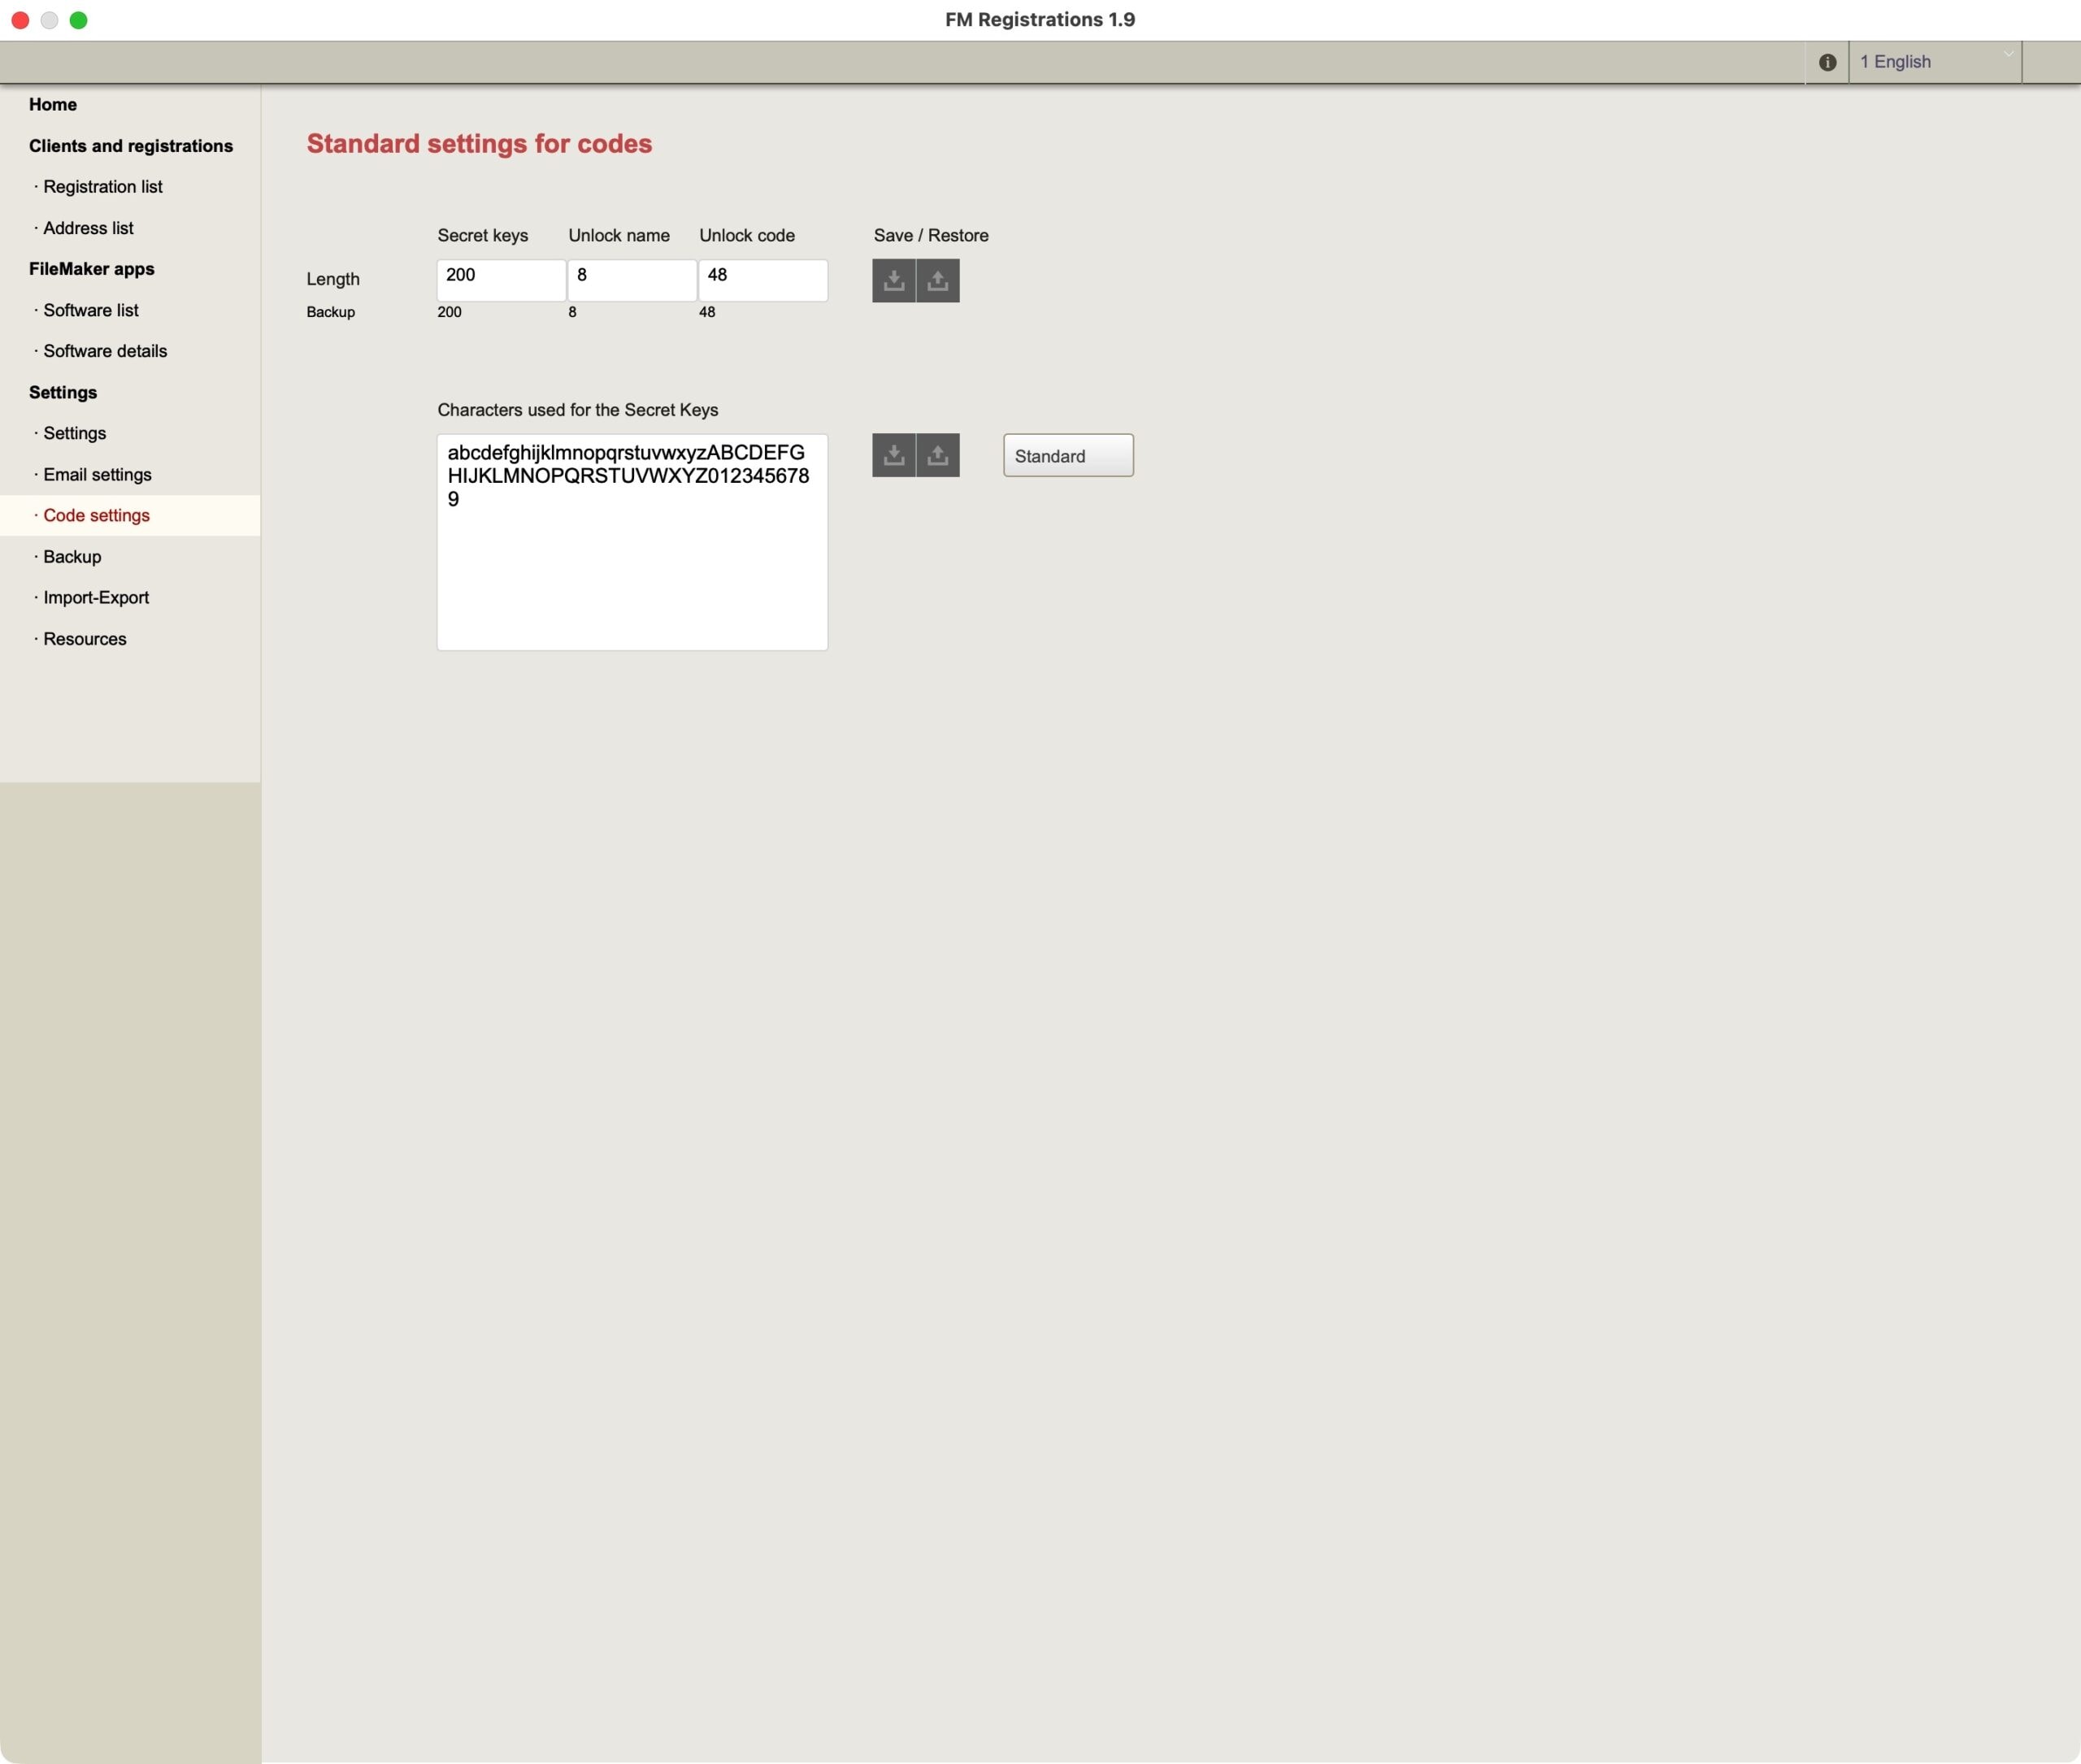Image resolution: width=2081 pixels, height=1764 pixels.
Task: Click the Secret keys length field
Action: [x=501, y=280]
